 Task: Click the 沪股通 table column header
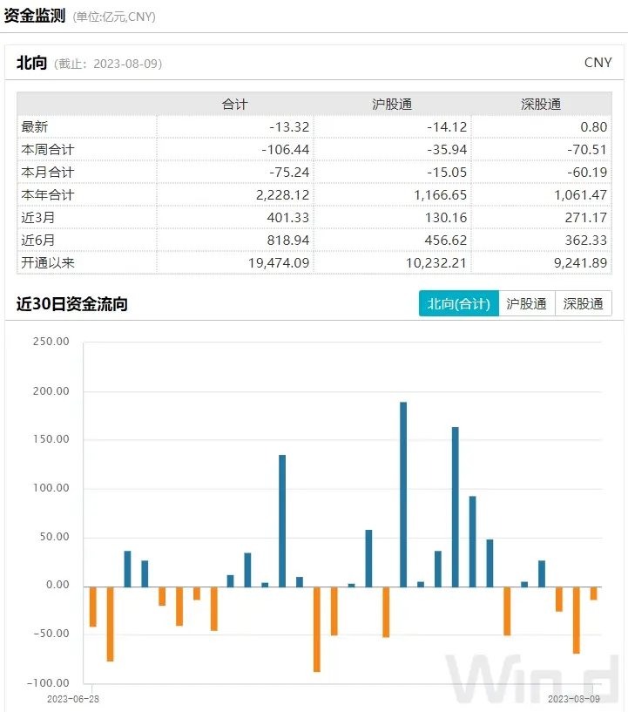pyautogui.click(x=392, y=105)
